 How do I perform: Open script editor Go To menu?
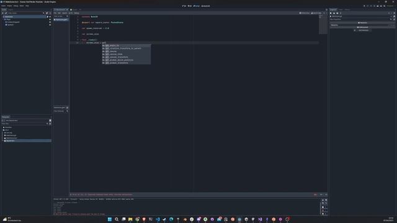click(70, 13)
